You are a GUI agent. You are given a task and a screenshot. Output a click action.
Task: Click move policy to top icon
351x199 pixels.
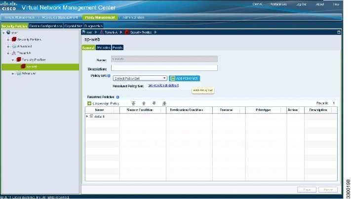(133, 103)
